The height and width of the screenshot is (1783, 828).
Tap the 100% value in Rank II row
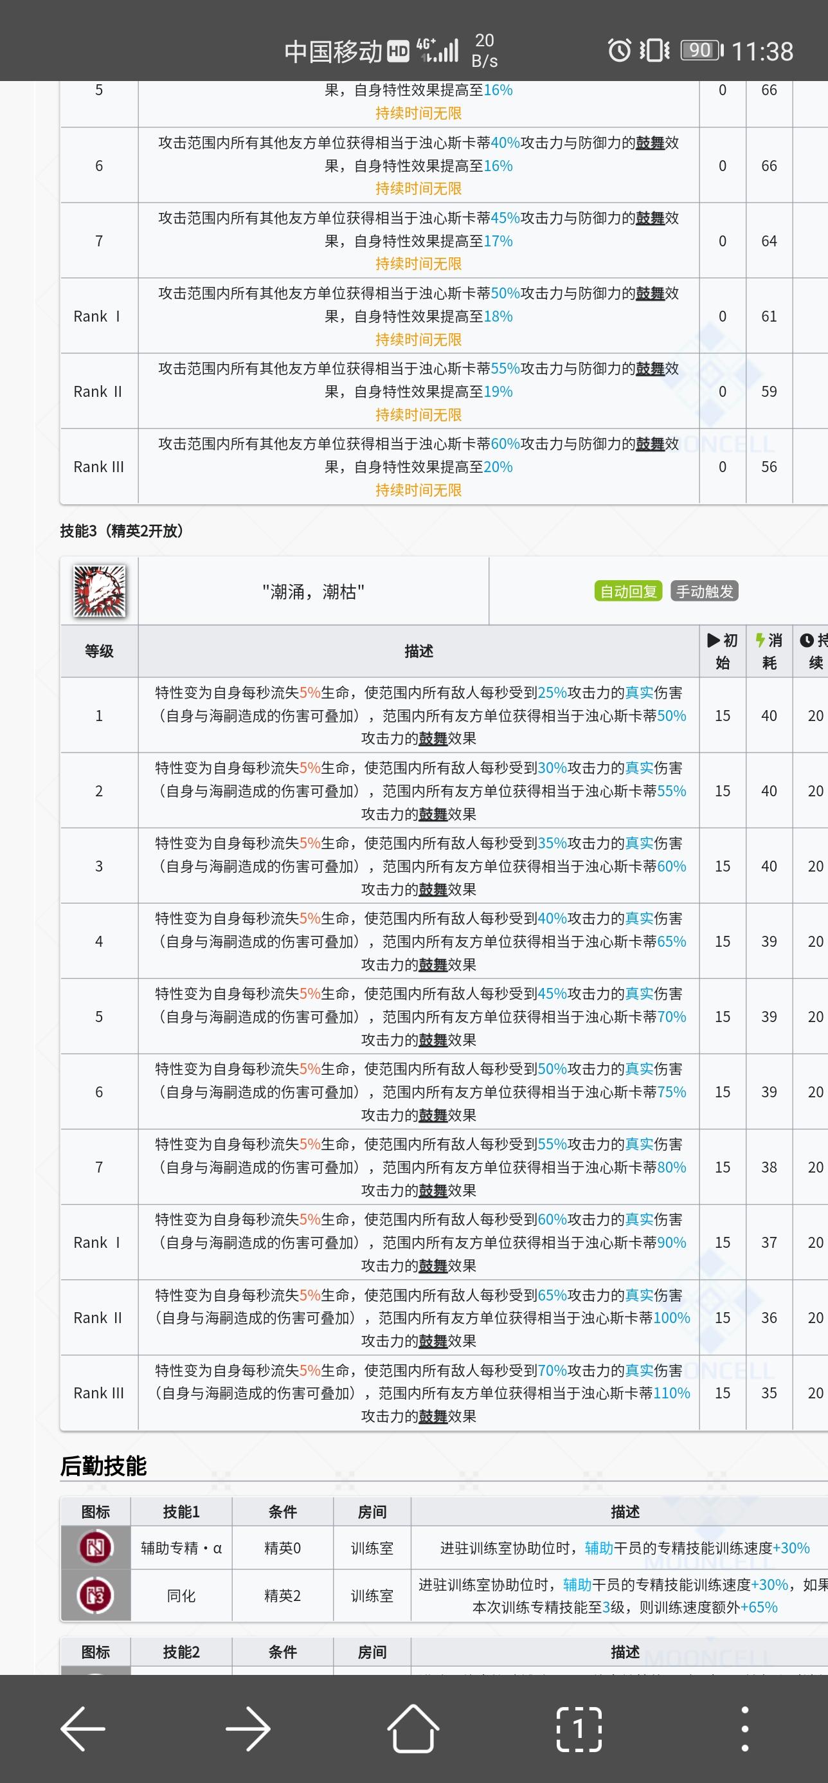tap(672, 1318)
